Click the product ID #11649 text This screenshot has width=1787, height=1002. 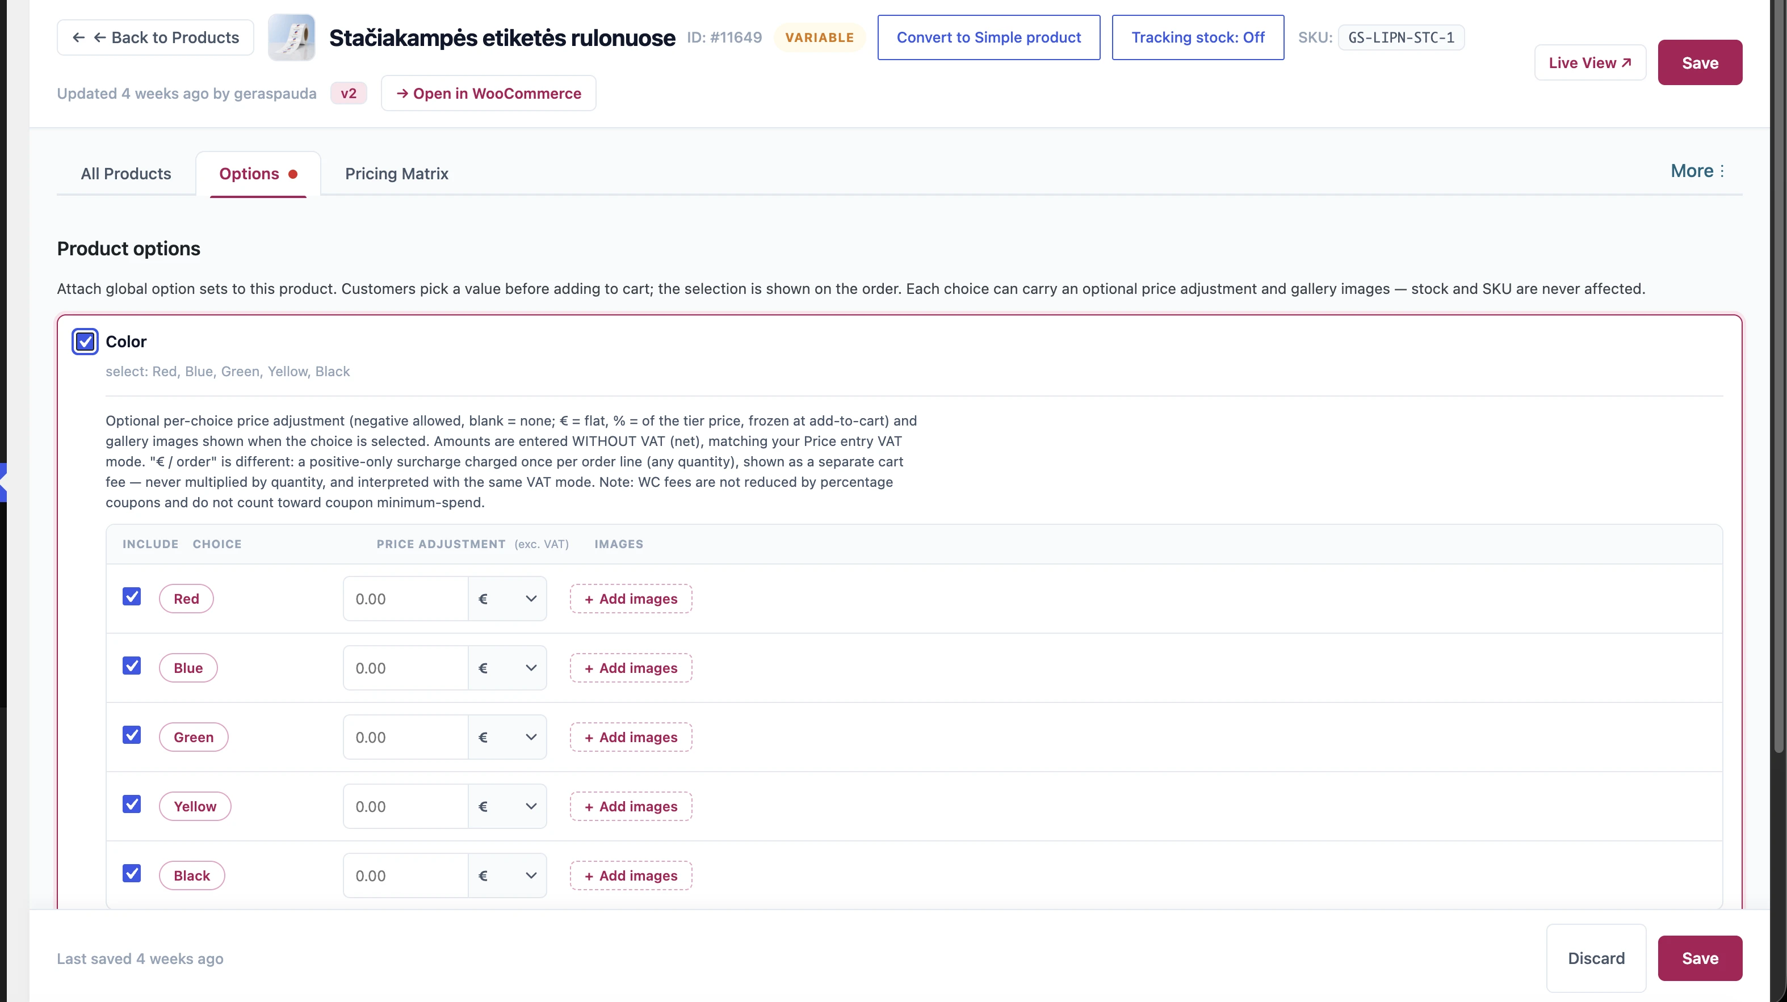[x=724, y=37]
